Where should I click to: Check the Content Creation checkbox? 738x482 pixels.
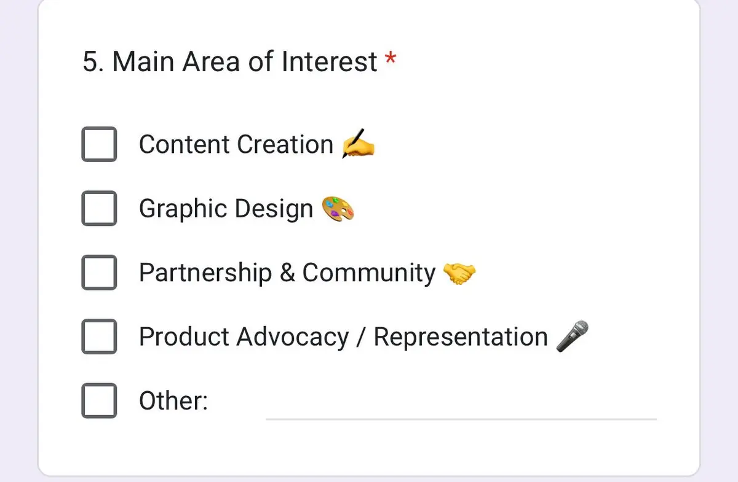click(x=99, y=144)
